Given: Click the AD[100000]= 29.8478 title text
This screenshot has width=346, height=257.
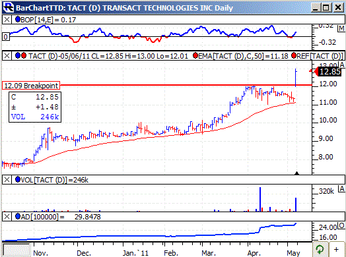Looking at the screenshot, I should coord(61,217).
